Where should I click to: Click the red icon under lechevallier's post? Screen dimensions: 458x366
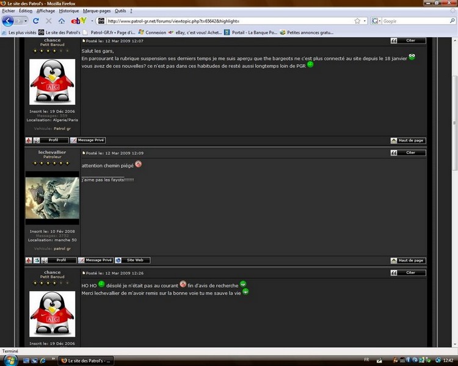point(29,260)
